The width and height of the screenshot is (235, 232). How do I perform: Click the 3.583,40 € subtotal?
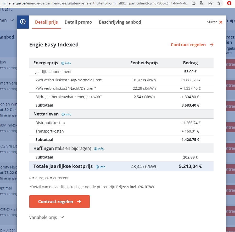coord(190,105)
